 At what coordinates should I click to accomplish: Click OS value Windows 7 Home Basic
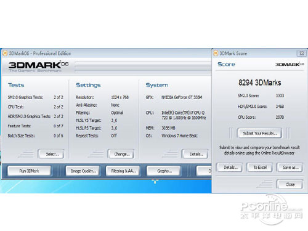(x=179, y=136)
